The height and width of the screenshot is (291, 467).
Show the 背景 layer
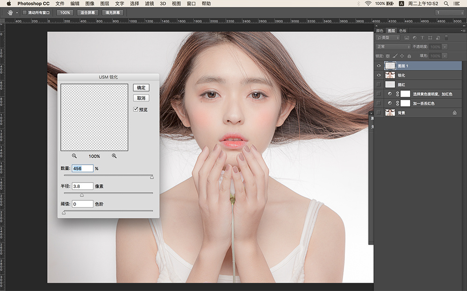pos(379,113)
